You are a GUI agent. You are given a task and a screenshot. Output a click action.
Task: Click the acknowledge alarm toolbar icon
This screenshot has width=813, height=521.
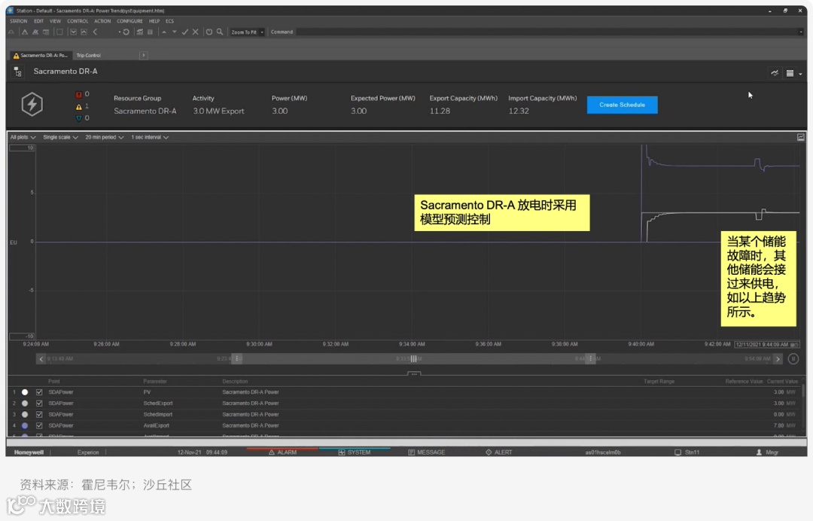pos(35,32)
